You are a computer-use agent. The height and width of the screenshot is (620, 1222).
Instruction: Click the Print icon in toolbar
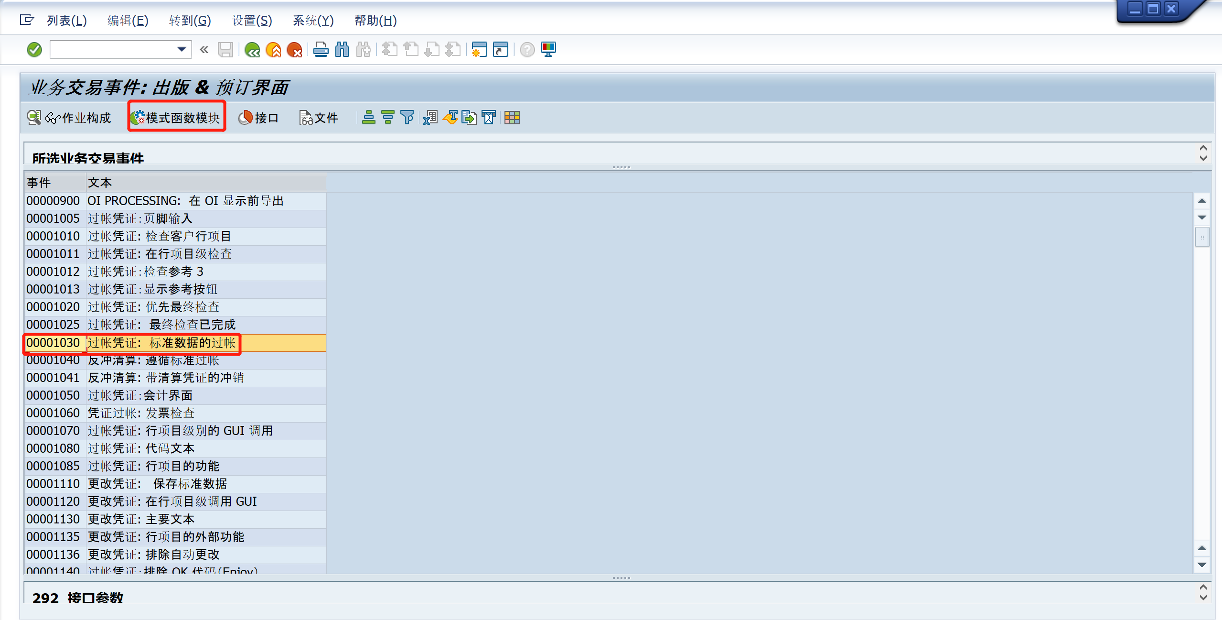(321, 50)
